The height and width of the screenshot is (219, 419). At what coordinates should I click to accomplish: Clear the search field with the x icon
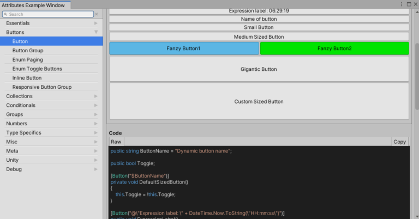pos(97,14)
